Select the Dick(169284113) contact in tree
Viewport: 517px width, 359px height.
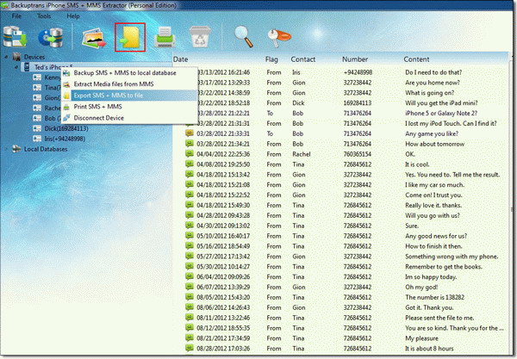tap(66, 127)
